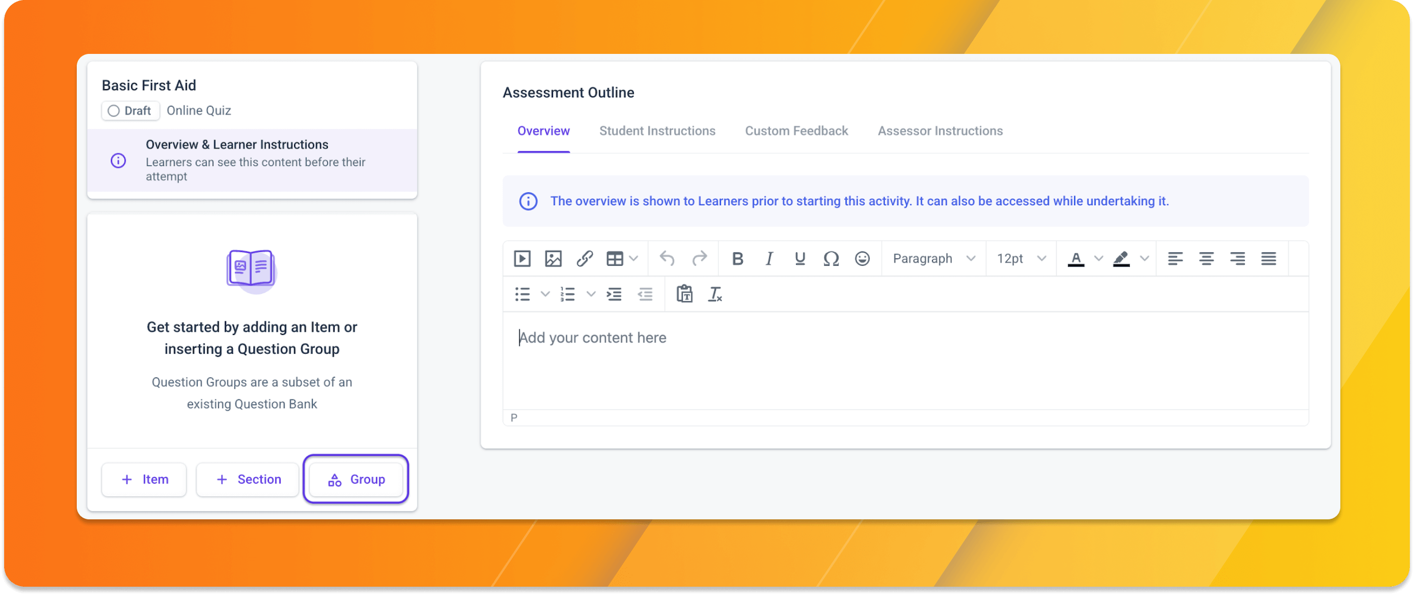Toggle bold formatting
This screenshot has width=1414, height=595.
[738, 258]
